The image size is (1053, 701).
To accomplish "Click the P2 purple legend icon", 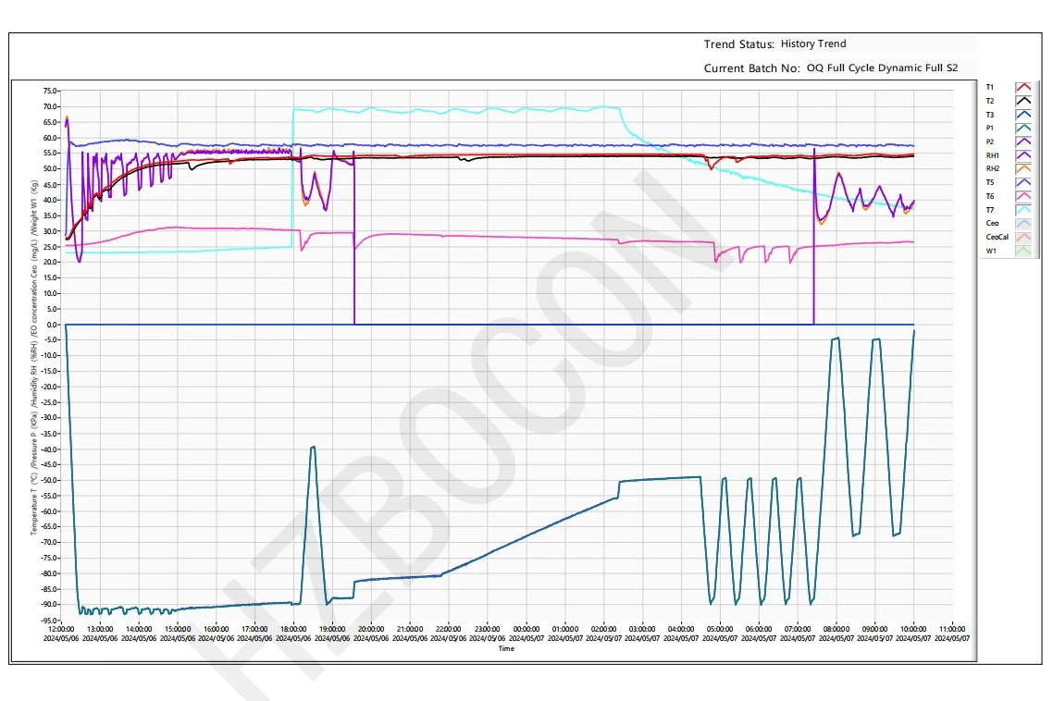I will click(1022, 141).
